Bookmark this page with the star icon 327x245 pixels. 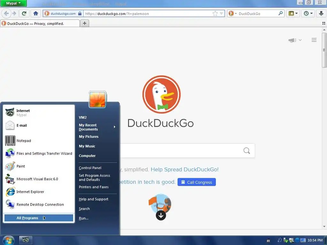215,13
